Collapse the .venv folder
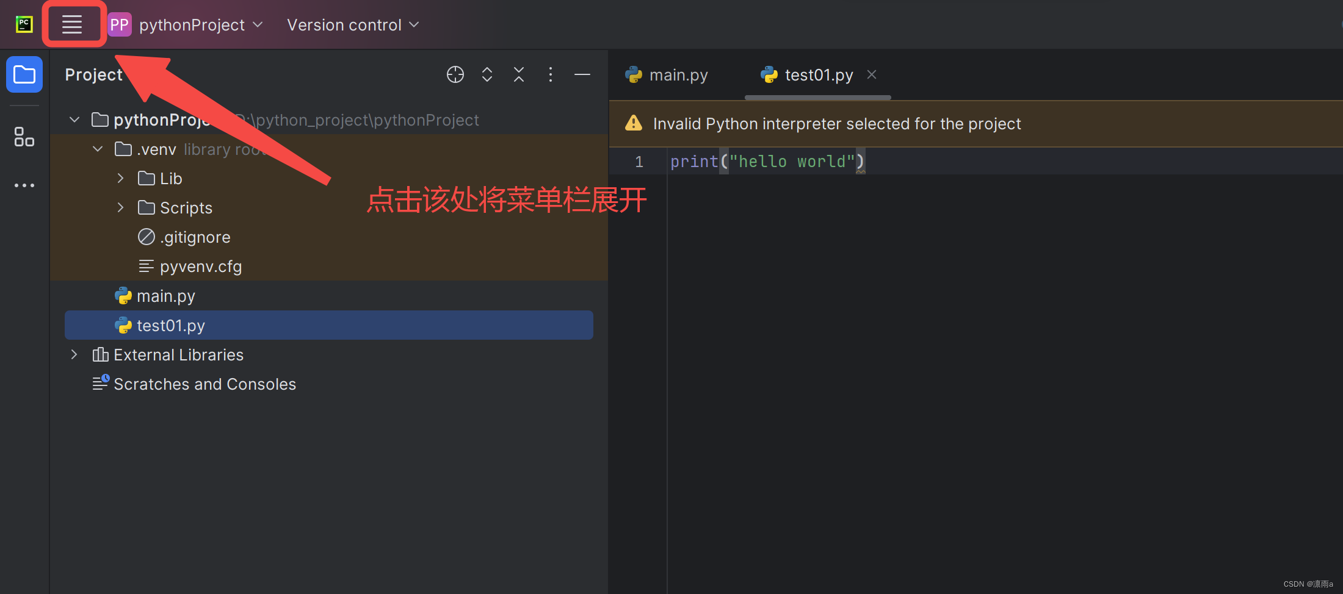Image resolution: width=1343 pixels, height=594 pixels. point(98,149)
